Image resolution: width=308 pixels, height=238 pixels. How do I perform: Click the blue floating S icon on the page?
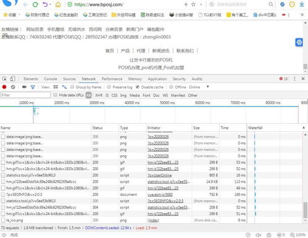[x=299, y=43]
